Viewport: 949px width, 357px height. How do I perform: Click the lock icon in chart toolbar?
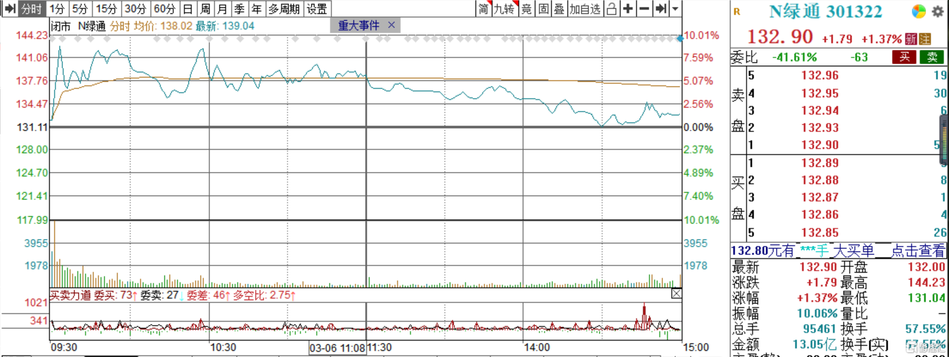pos(611,9)
